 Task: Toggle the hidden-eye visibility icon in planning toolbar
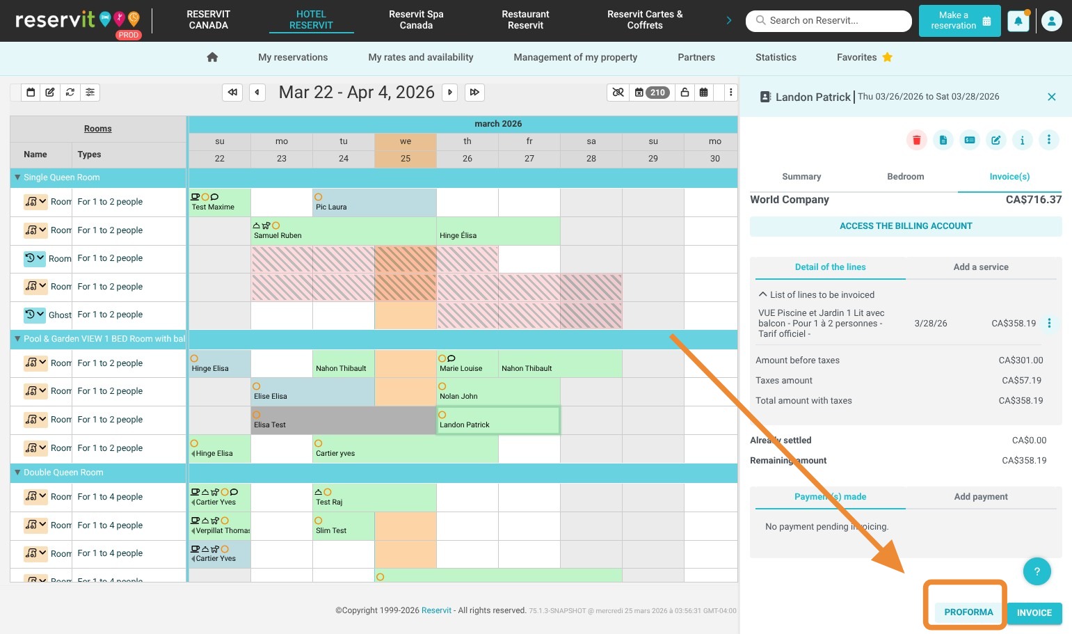click(618, 92)
